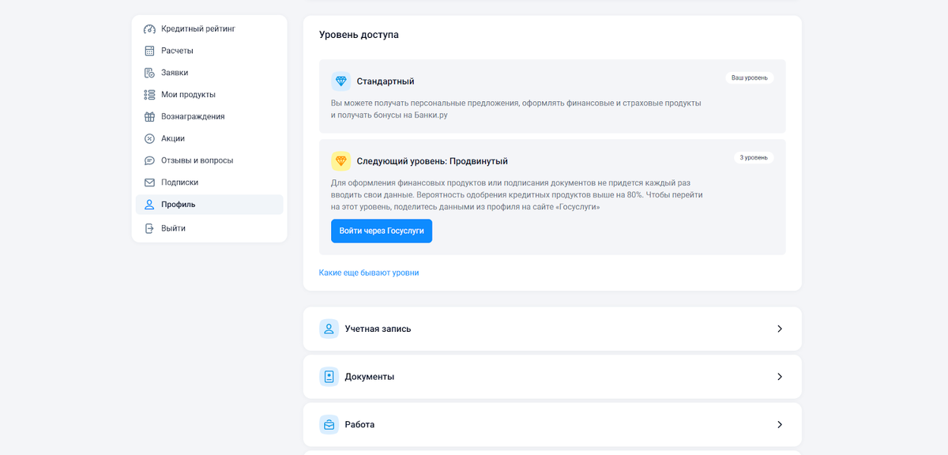Image resolution: width=948 pixels, height=455 pixels.
Task: Click the Ваш уровень badge
Action: point(750,78)
